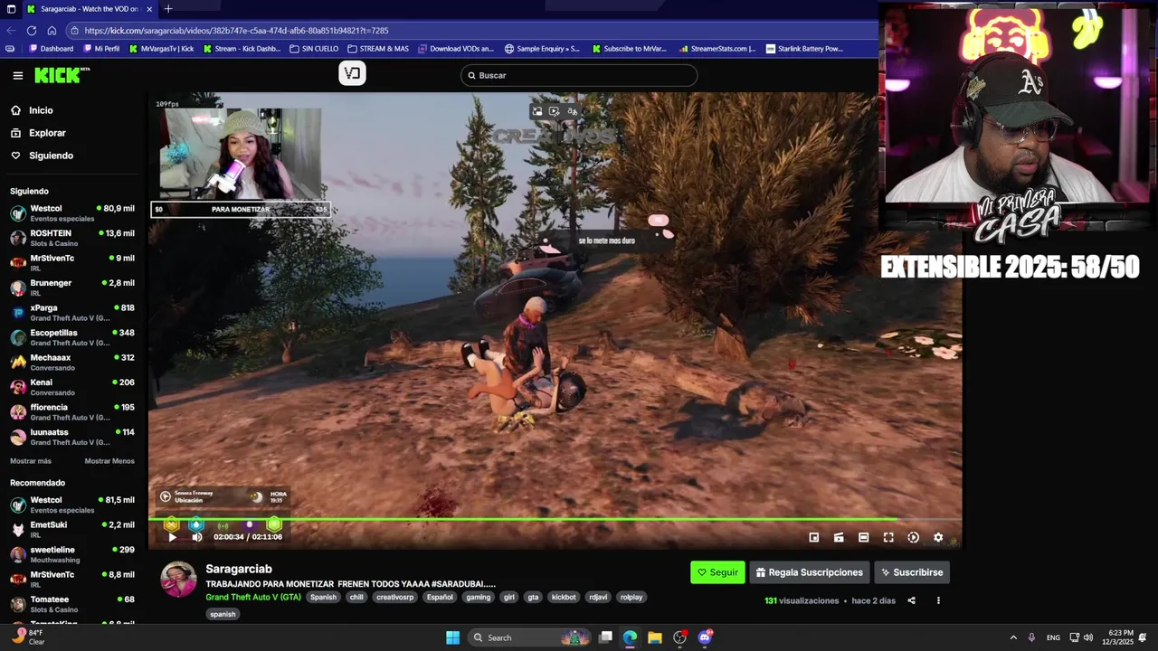Screen dimensions: 1158x651
Task: Click the Seguir button
Action: tap(717, 572)
